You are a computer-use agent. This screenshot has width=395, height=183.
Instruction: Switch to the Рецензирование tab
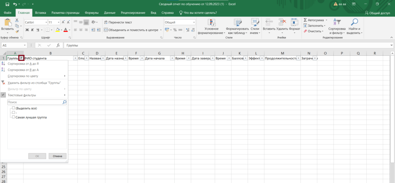click(x=133, y=13)
